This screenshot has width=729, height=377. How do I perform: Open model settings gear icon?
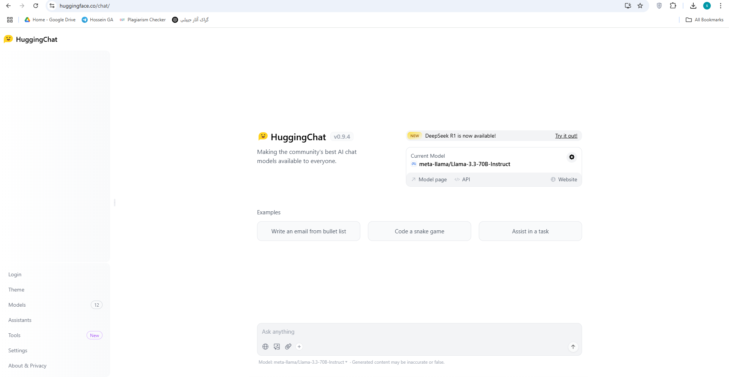(x=572, y=157)
